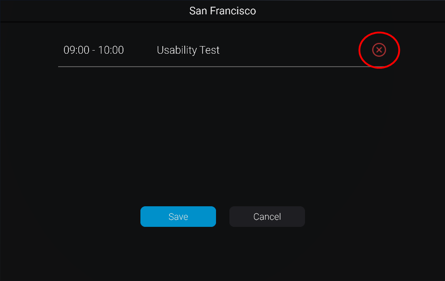This screenshot has height=281, width=445.
Task: Select the Usability Test title text
Action: [188, 50]
